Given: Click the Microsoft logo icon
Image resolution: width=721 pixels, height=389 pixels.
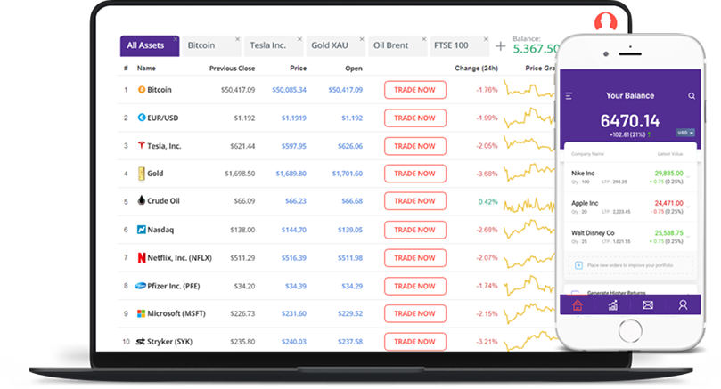Looking at the screenshot, I should point(142,313).
